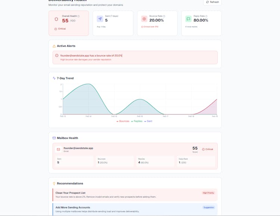Select the founder@sendstate.app mailbox name

tap(78, 148)
